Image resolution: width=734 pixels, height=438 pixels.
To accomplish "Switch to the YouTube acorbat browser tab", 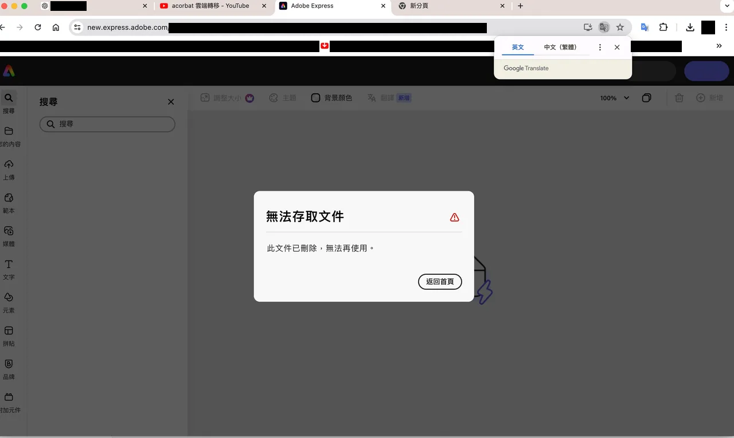I will pyautogui.click(x=213, y=6).
